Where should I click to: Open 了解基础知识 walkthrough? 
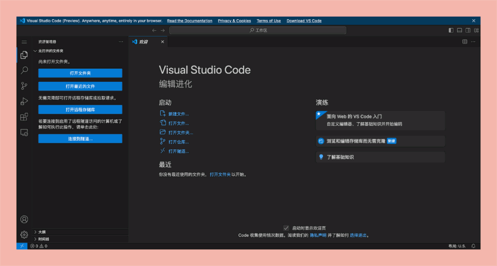380,157
